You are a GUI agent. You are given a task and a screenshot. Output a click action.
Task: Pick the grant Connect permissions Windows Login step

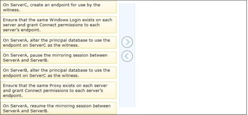[59, 25]
